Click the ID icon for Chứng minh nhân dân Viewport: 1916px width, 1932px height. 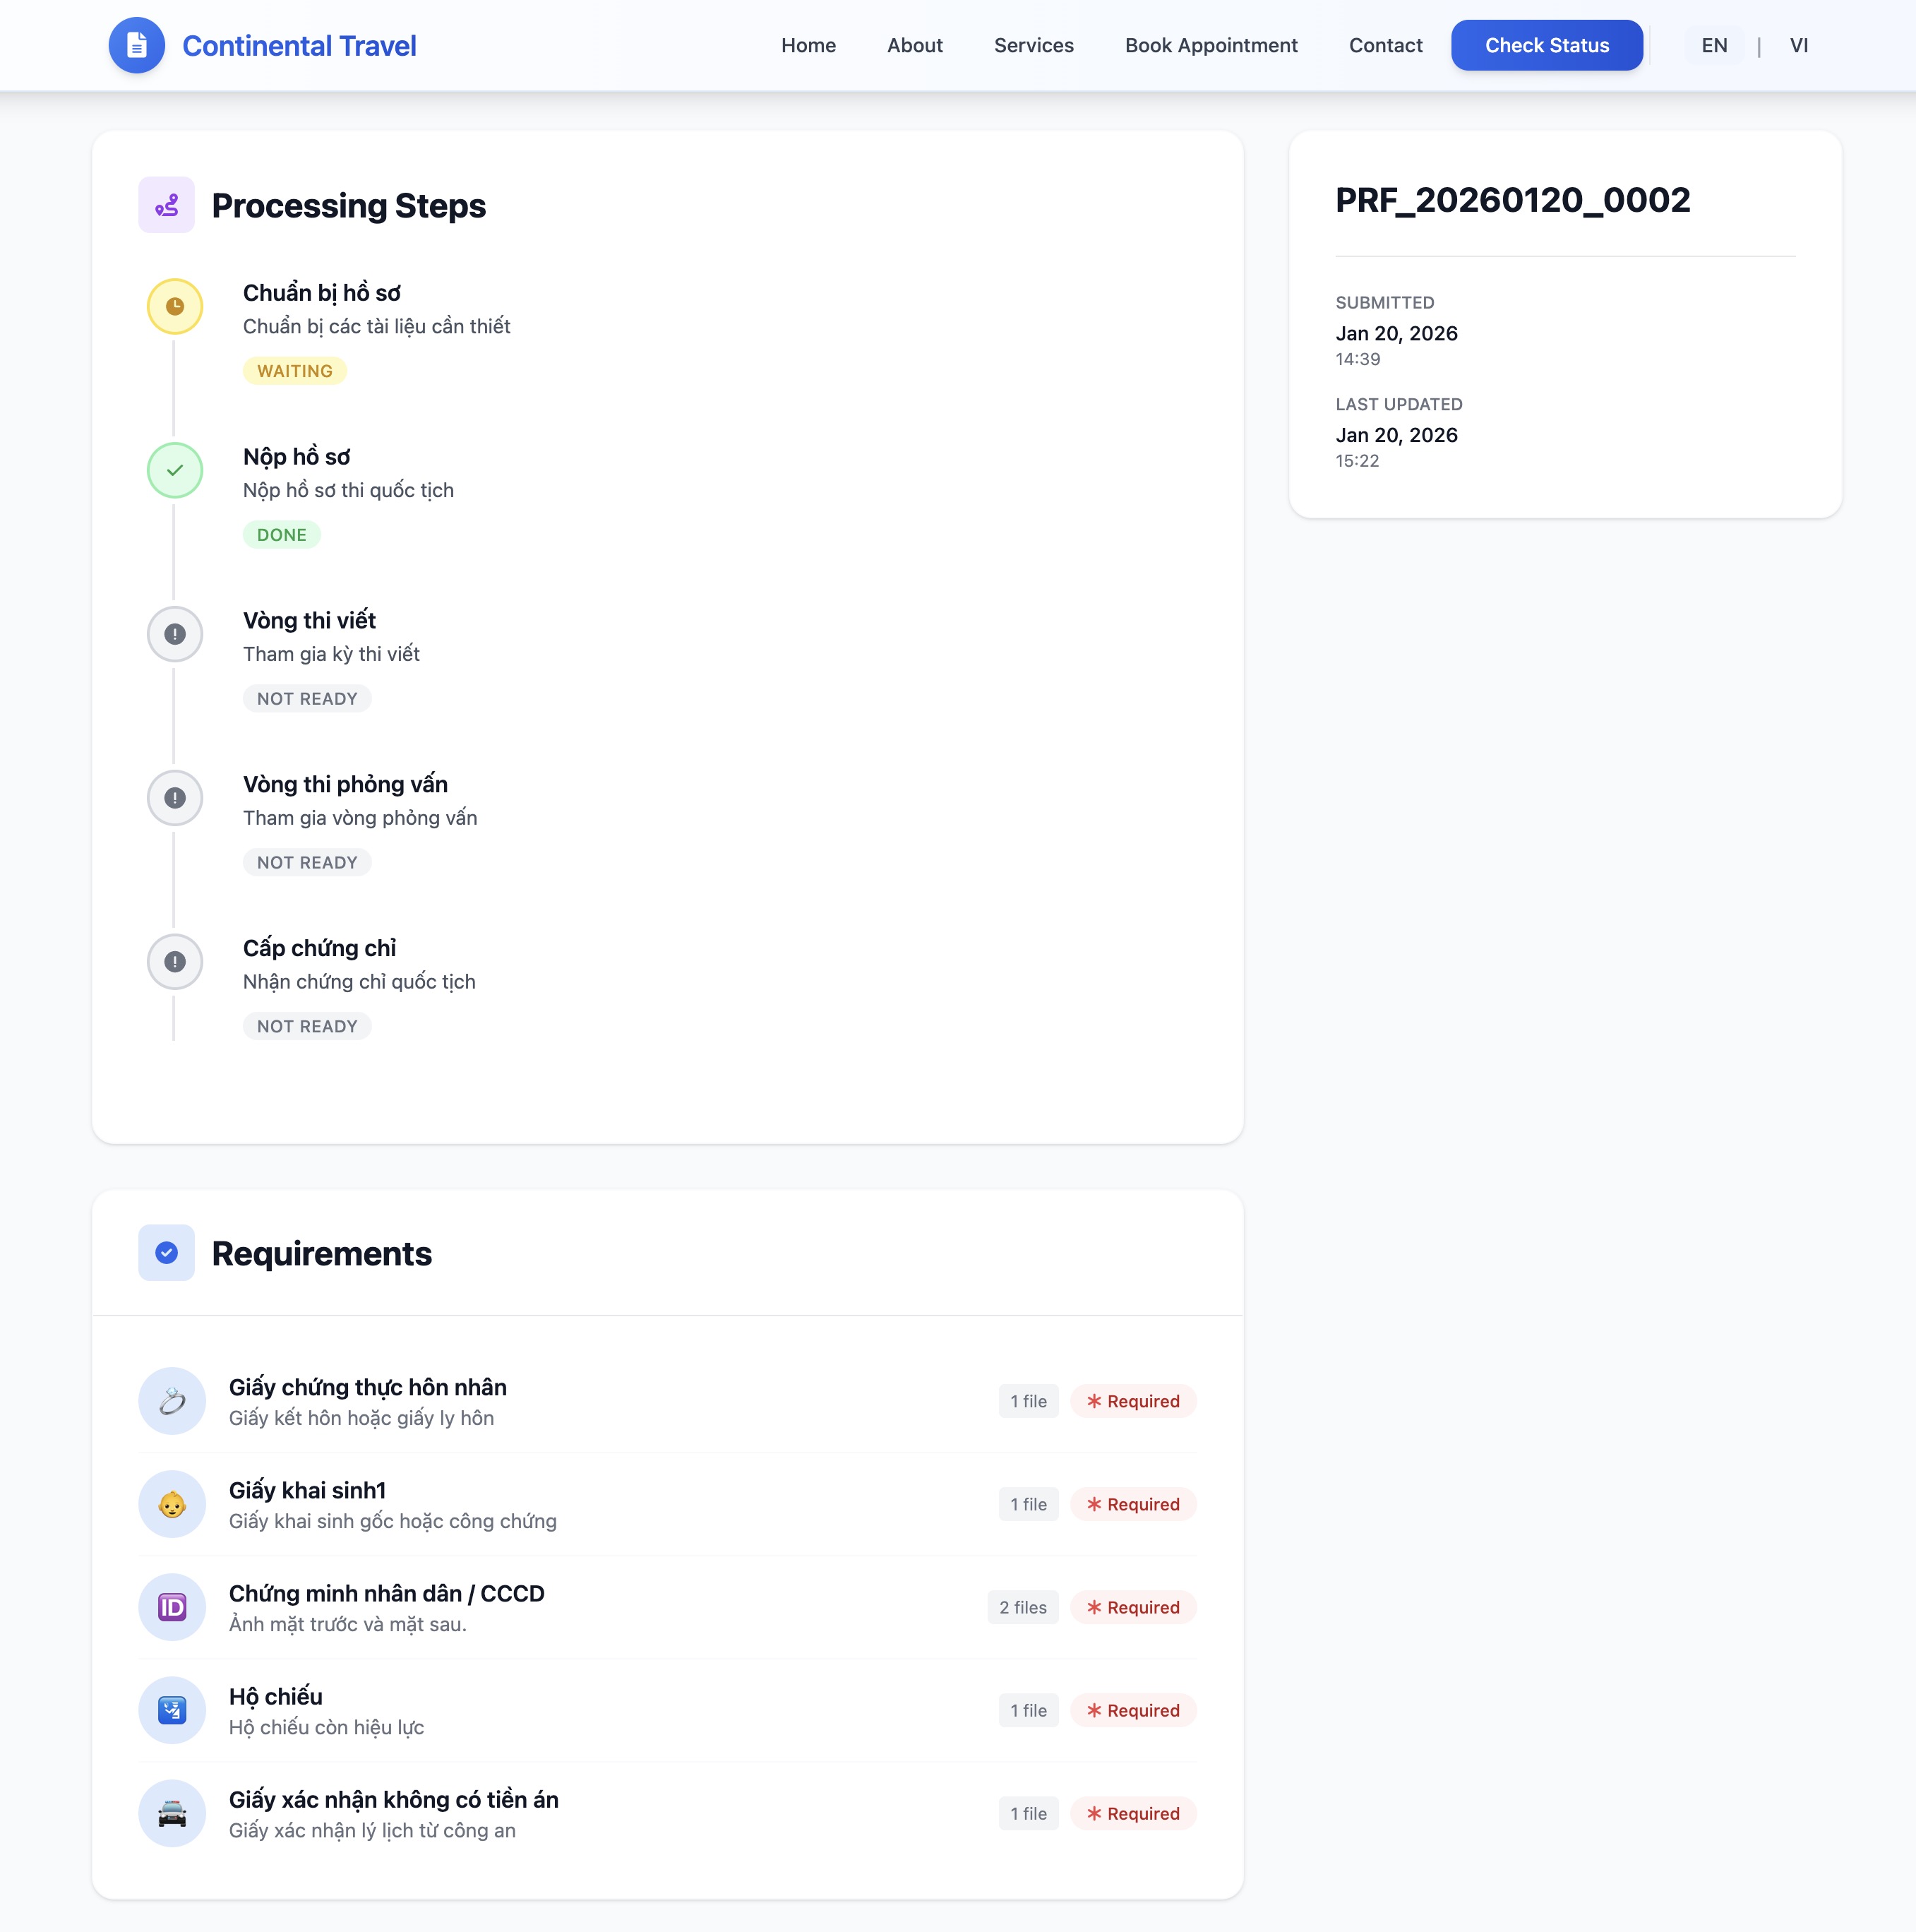click(172, 1607)
